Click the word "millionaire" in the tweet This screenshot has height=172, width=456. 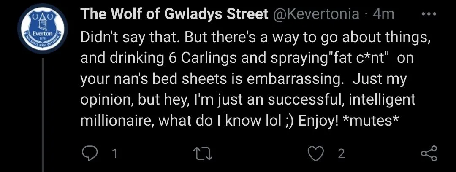[113, 121]
